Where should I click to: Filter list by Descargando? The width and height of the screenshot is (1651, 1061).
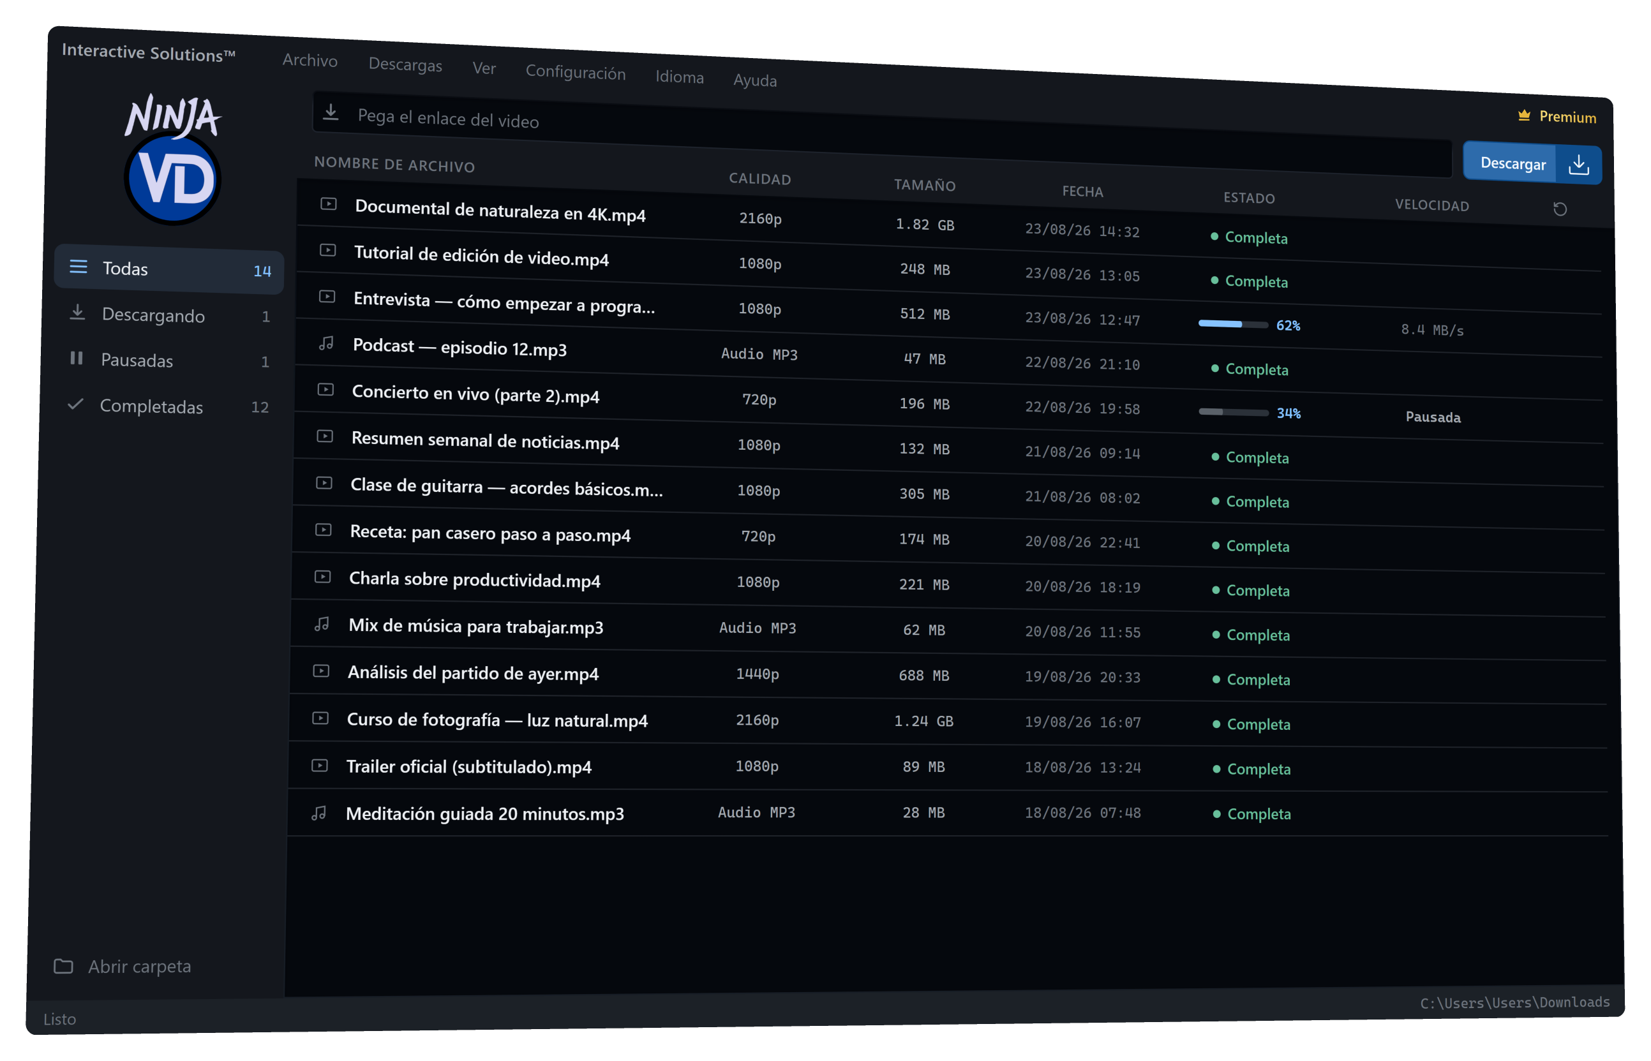pyautogui.click(x=168, y=315)
